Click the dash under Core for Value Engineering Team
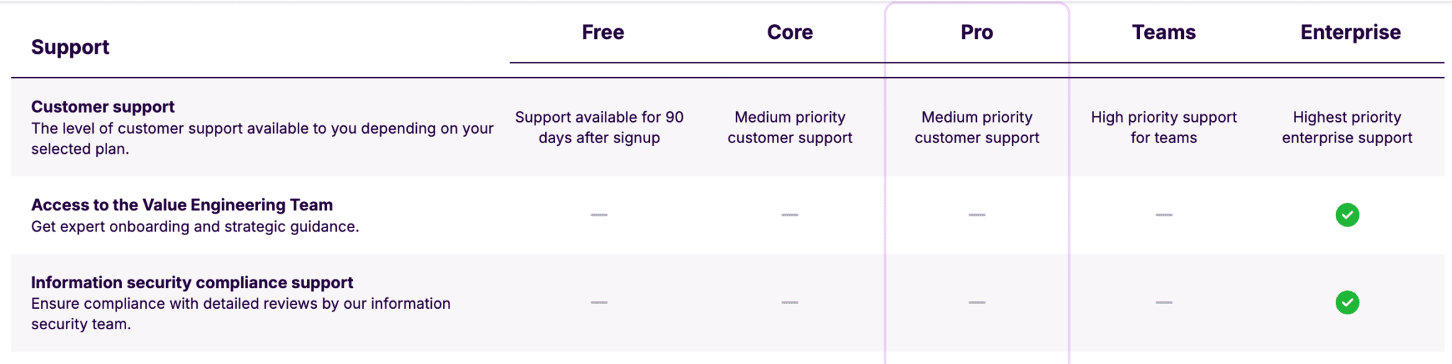This screenshot has height=364, width=1452. (790, 215)
